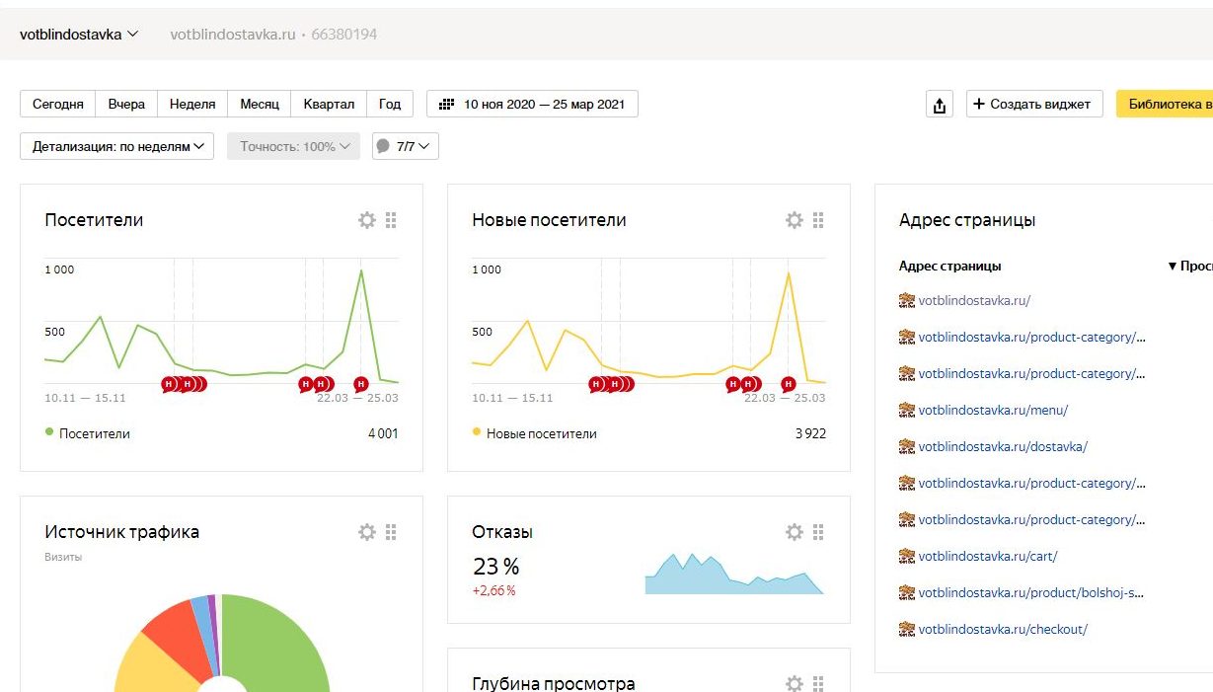Toggle the green Посетители legend item
Screen dimensions: 1213x692
[88, 433]
